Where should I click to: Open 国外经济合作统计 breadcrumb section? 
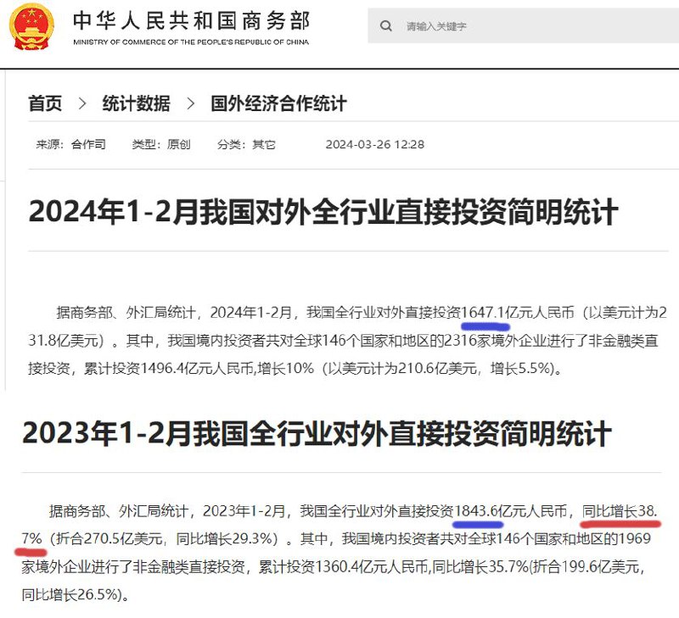tap(278, 103)
